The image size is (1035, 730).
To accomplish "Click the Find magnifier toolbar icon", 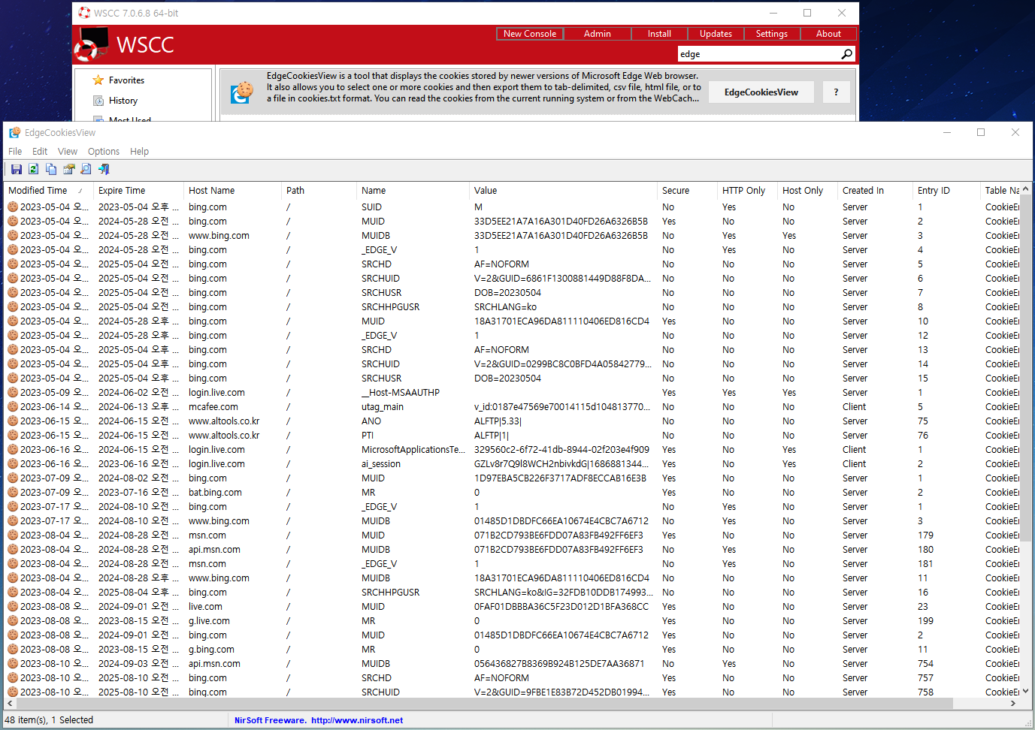I will coord(86,170).
